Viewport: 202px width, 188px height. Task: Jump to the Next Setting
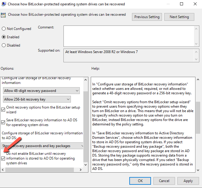click(179, 17)
